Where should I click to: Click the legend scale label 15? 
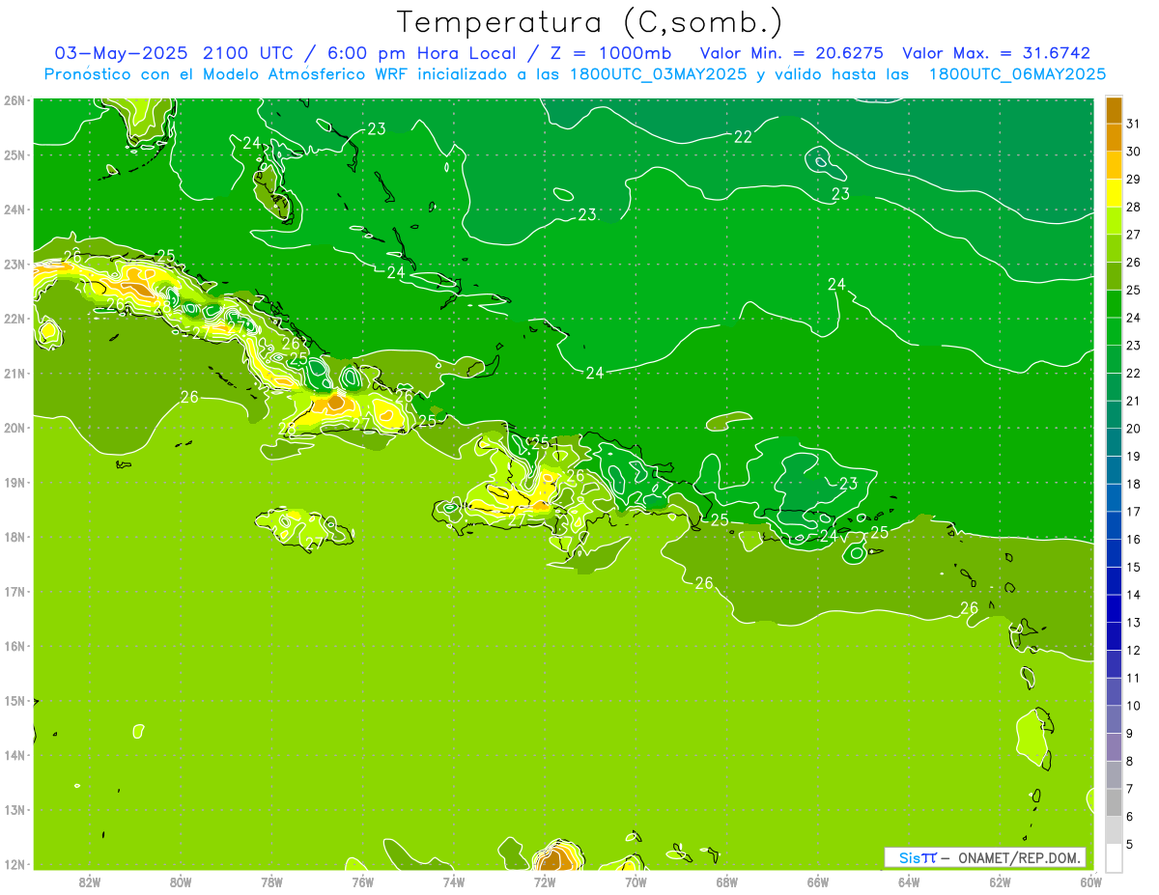click(x=1134, y=567)
